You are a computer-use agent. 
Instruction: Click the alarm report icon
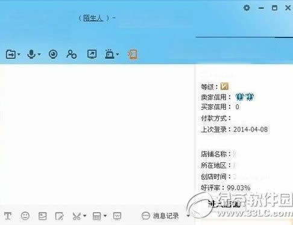pyautogui.click(x=110, y=54)
